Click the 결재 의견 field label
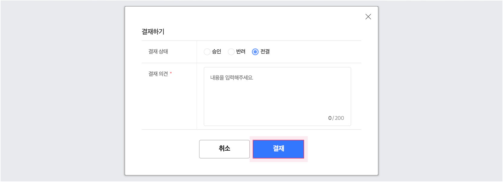 [x=158, y=74]
